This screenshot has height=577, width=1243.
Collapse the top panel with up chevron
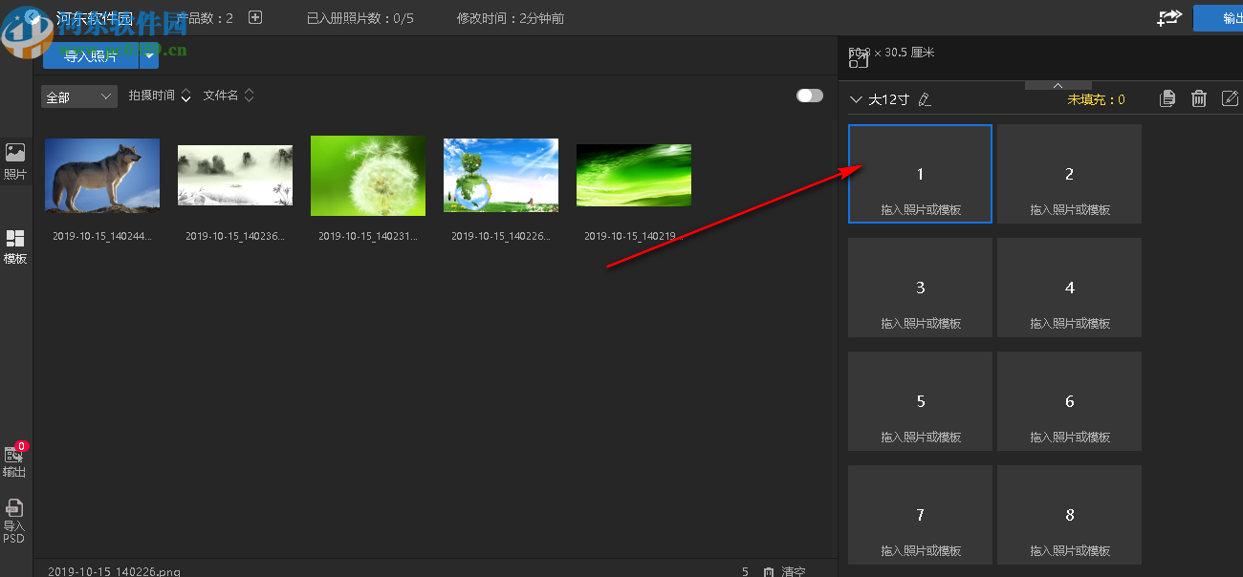point(1058,85)
